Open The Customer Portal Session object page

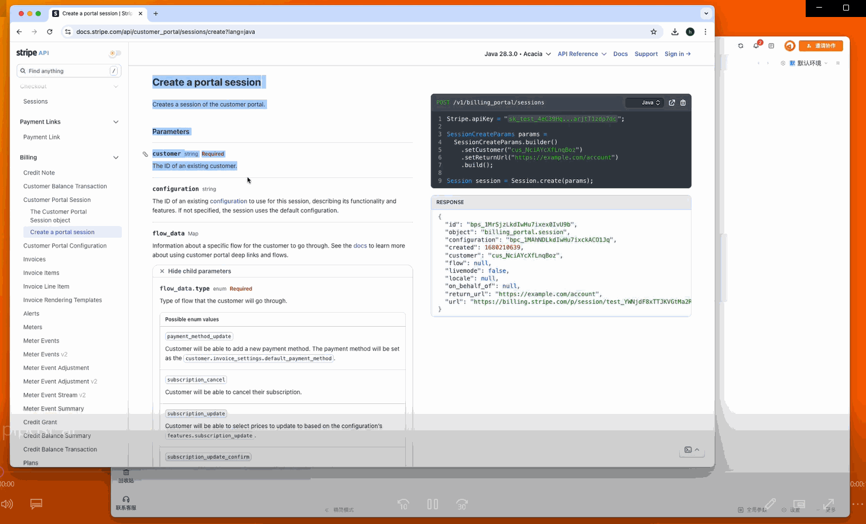click(59, 216)
